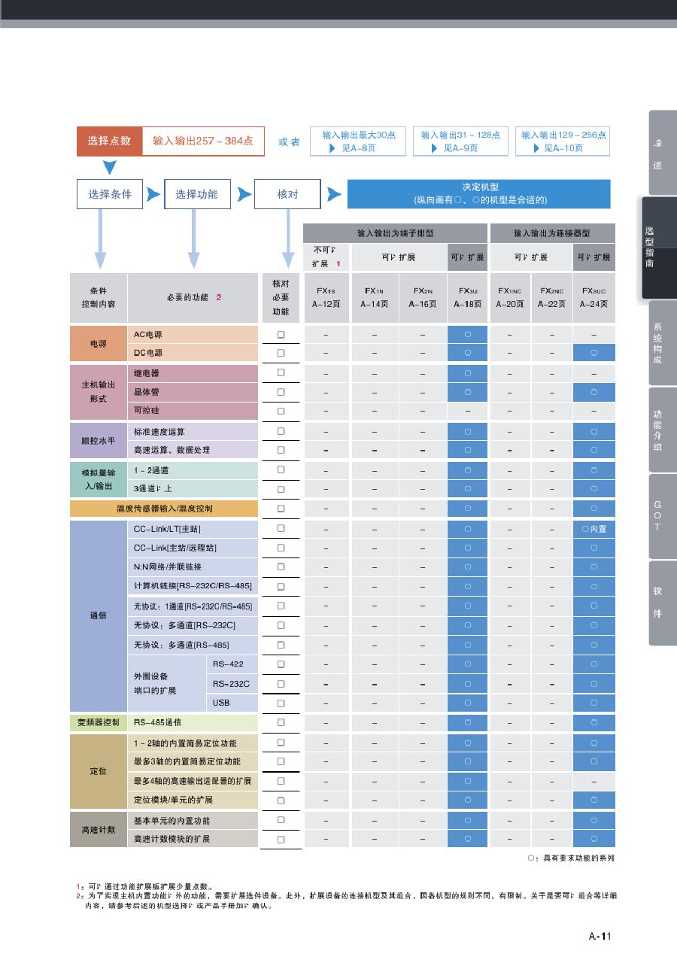The height and width of the screenshot is (963, 677).
Task: Click the blue arrow before 选择功能
Action: (x=153, y=194)
